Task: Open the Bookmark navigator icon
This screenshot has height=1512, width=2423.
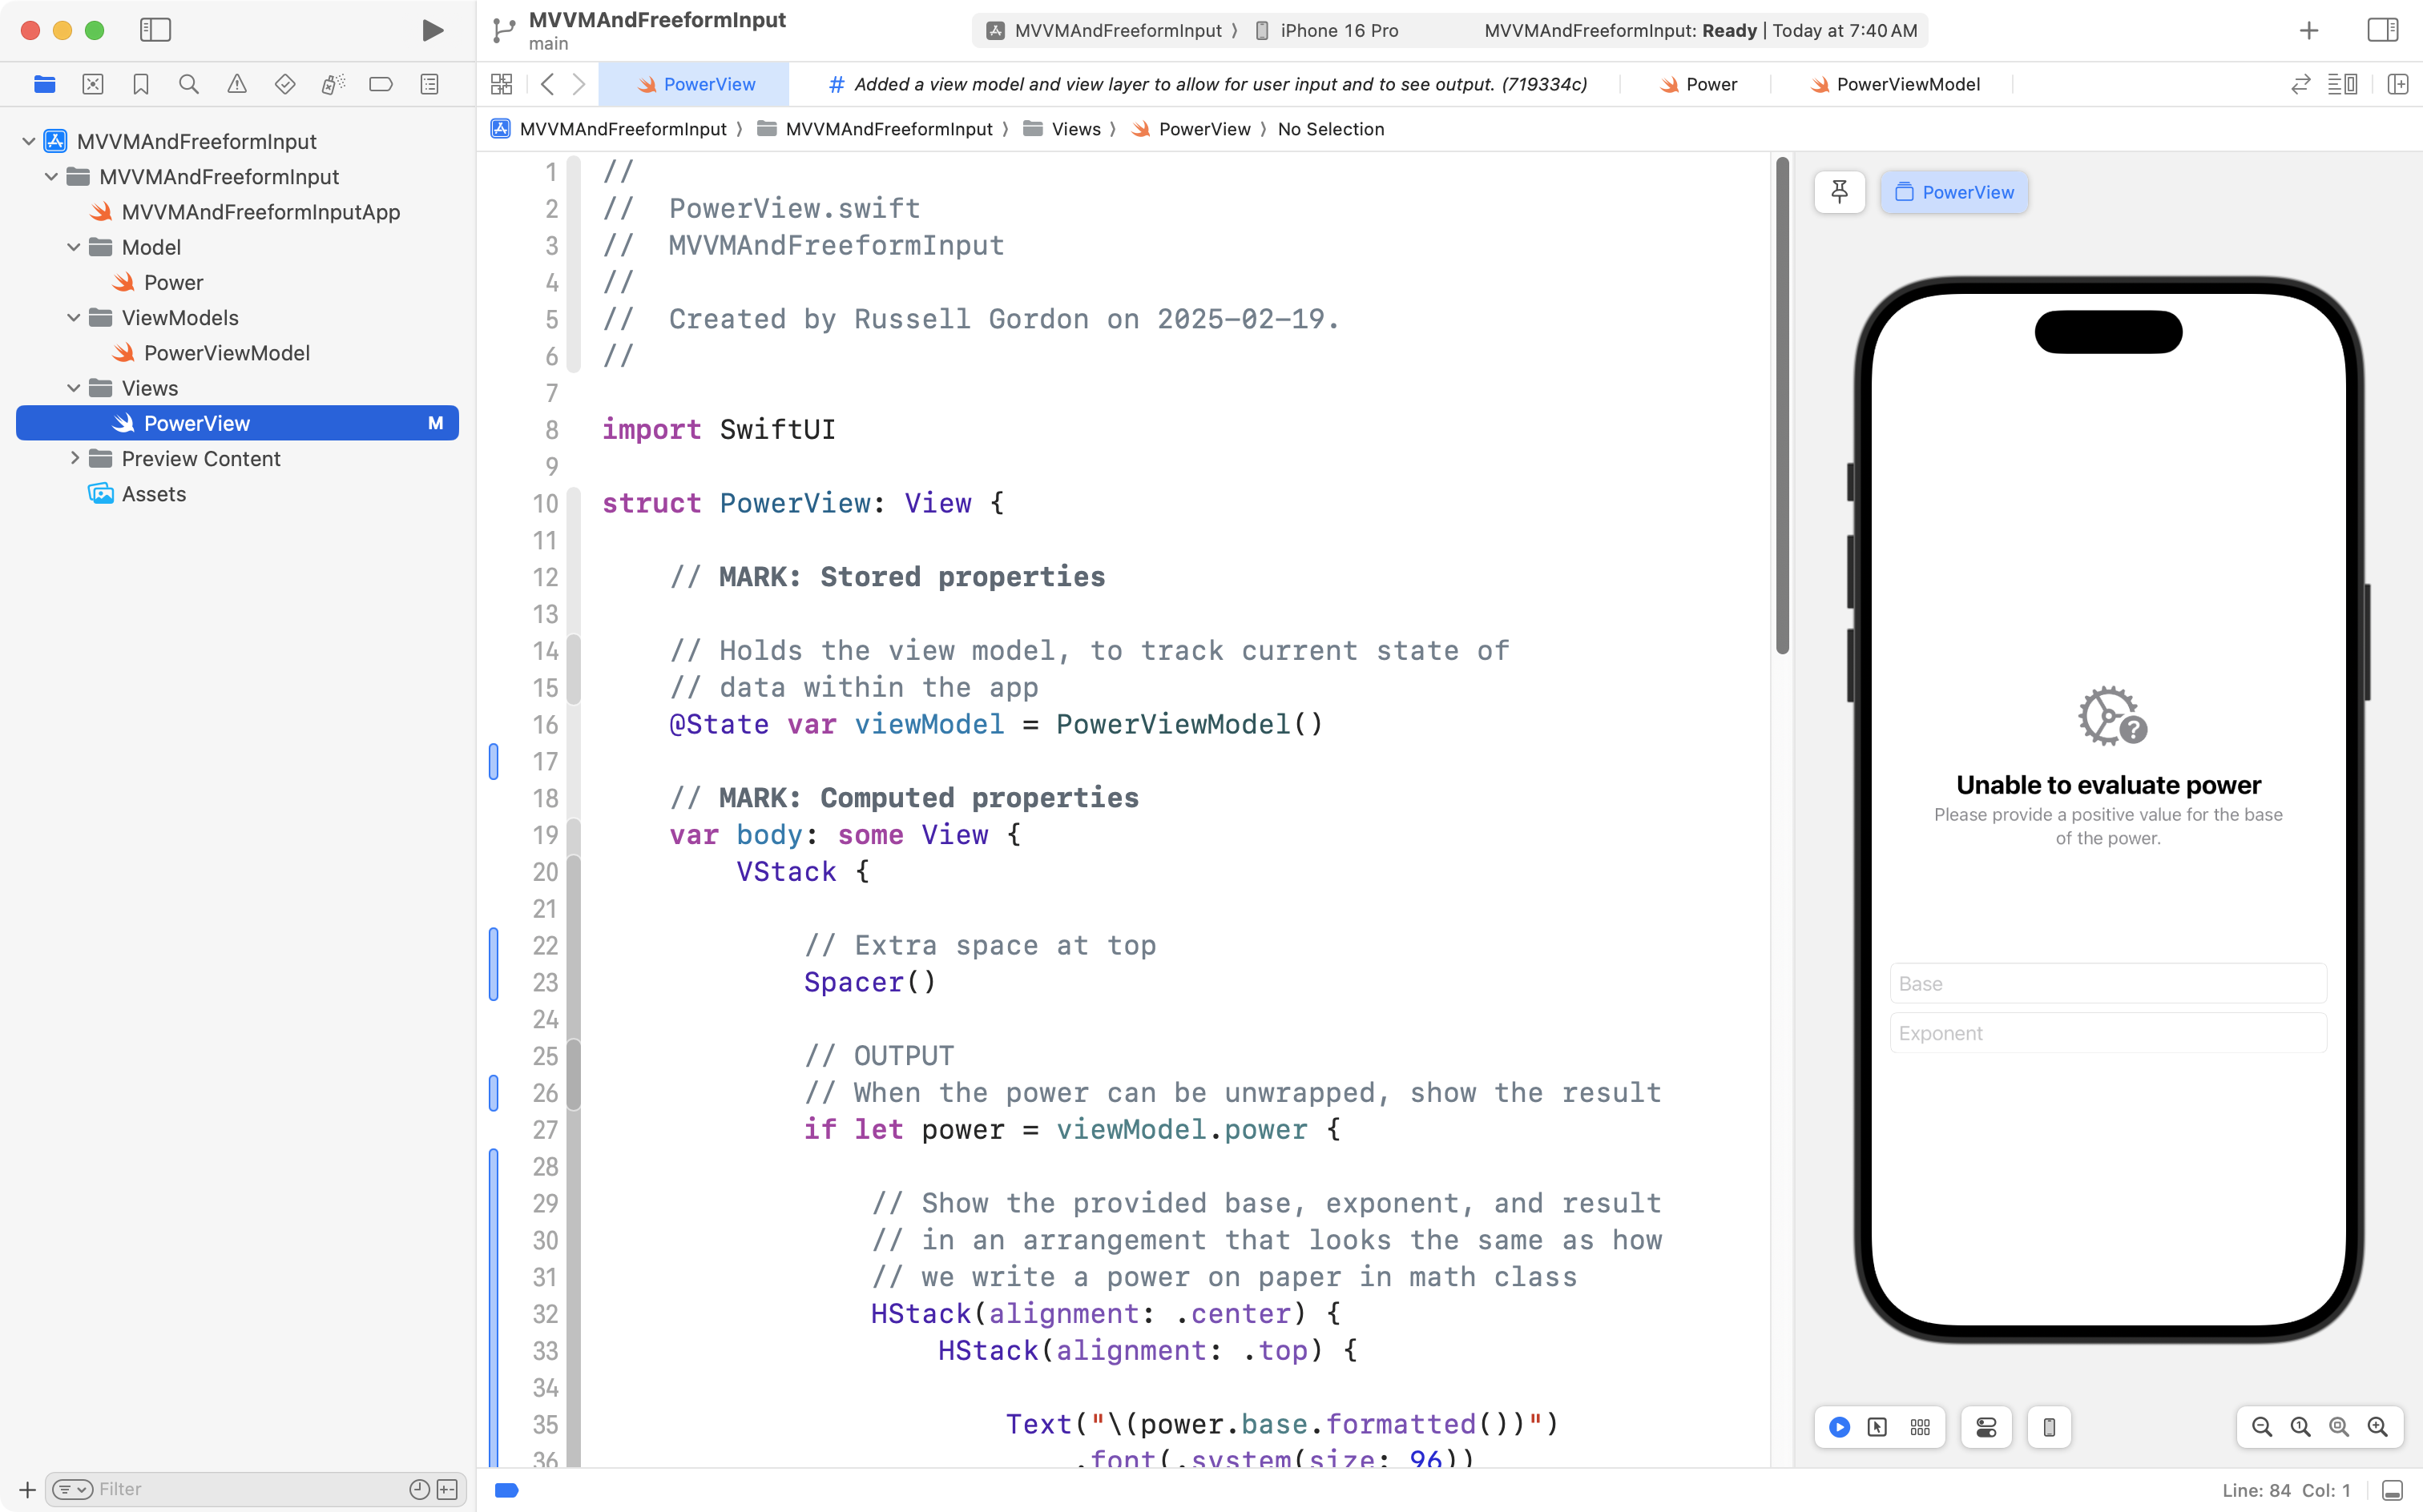Action: pyautogui.click(x=141, y=84)
